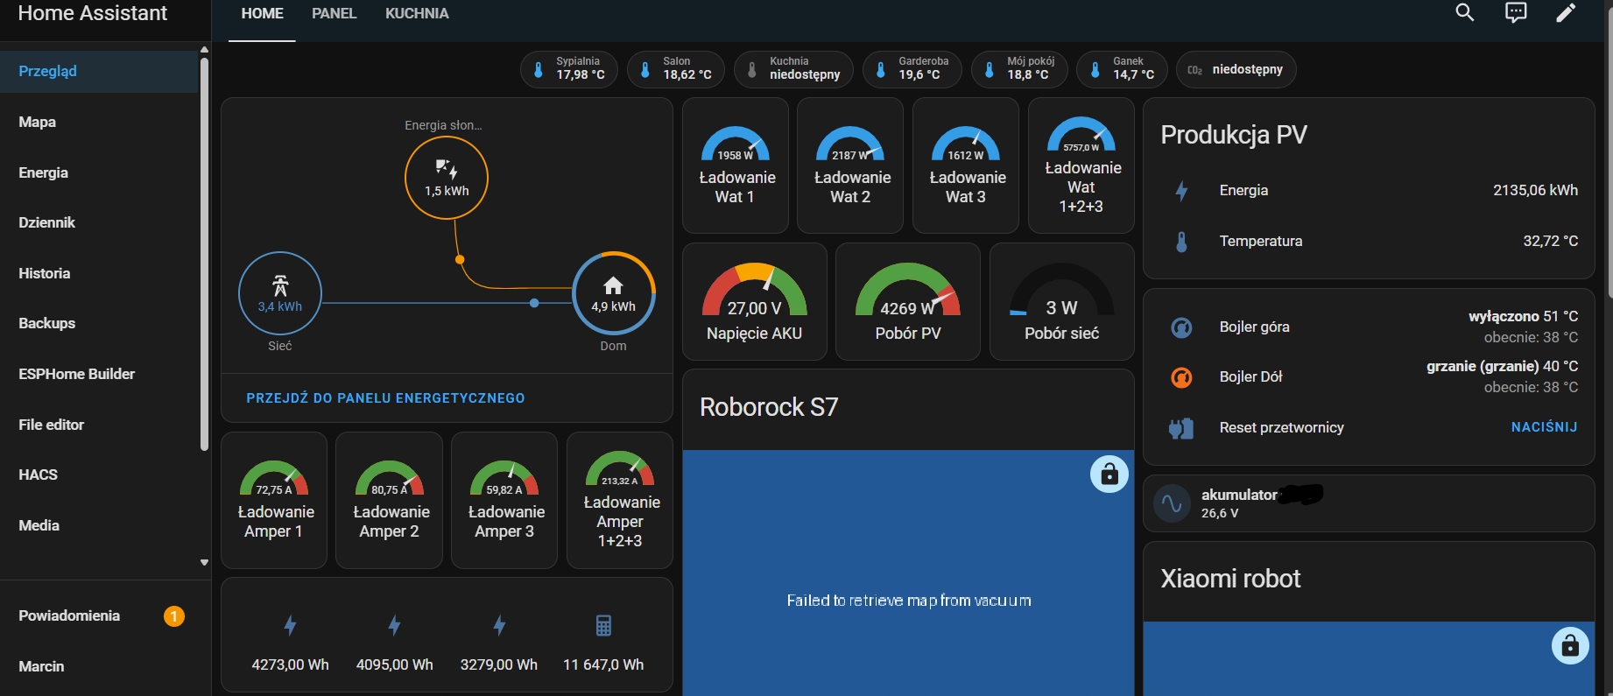Image resolution: width=1613 pixels, height=696 pixels.
Task: Click the 32,72 °C temperature value
Action: [x=1550, y=241]
